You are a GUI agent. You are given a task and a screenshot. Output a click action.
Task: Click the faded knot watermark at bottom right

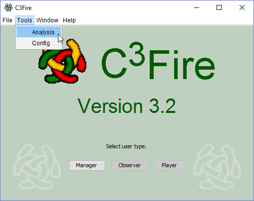tap(217, 167)
